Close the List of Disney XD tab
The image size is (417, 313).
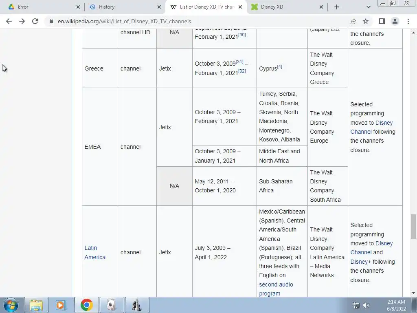point(240,7)
